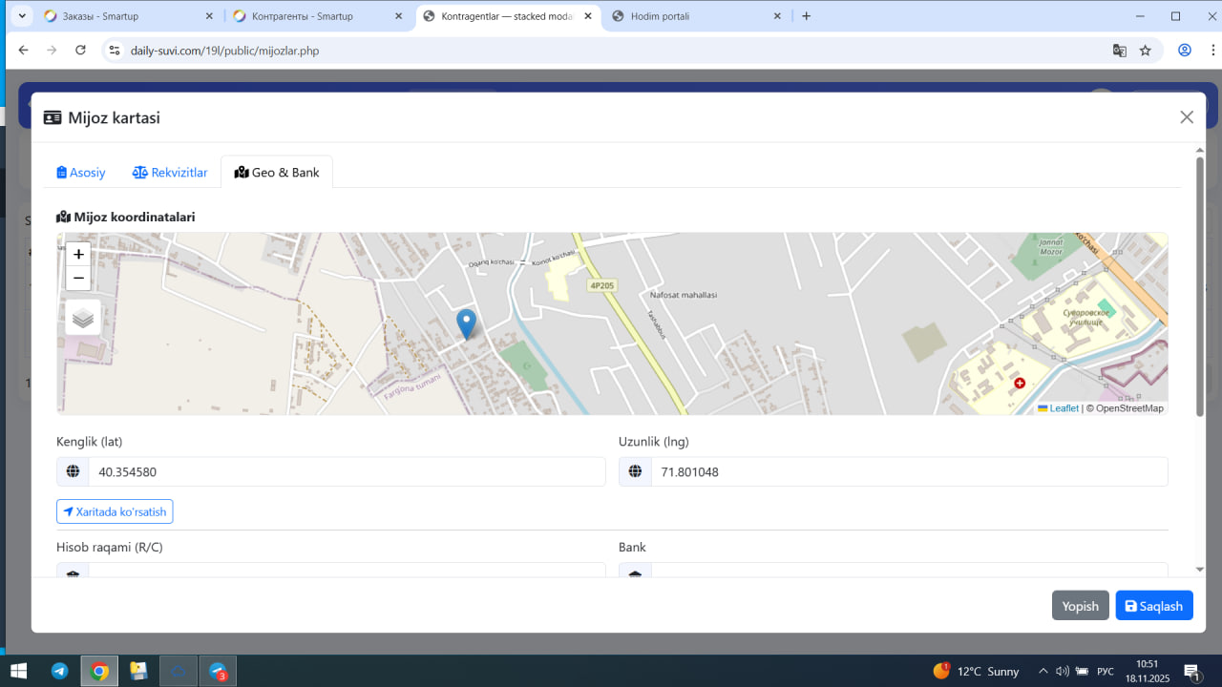Close the Mijoz kartasi dialog with X
The height and width of the screenshot is (687, 1222).
[x=1187, y=117]
